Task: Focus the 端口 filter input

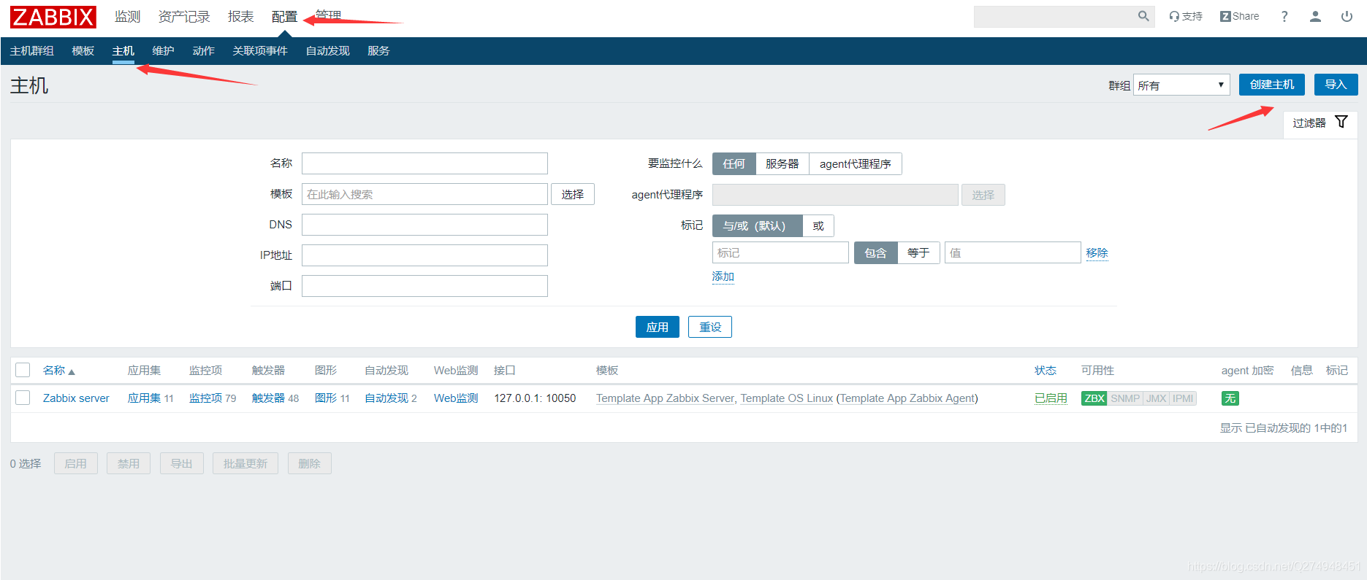Action: (x=424, y=286)
